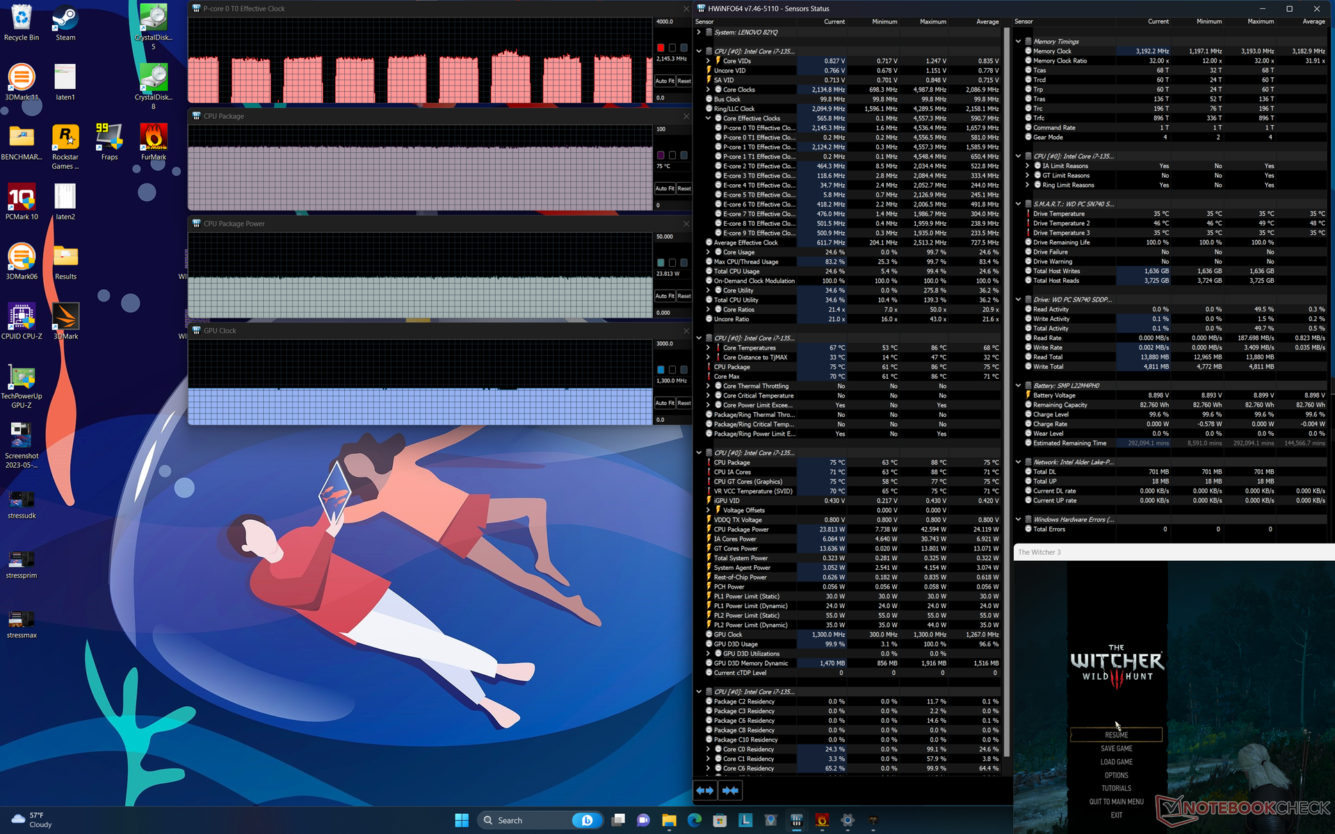1335x834 pixels.
Task: Expand the Core Clocks row
Action: click(x=708, y=90)
